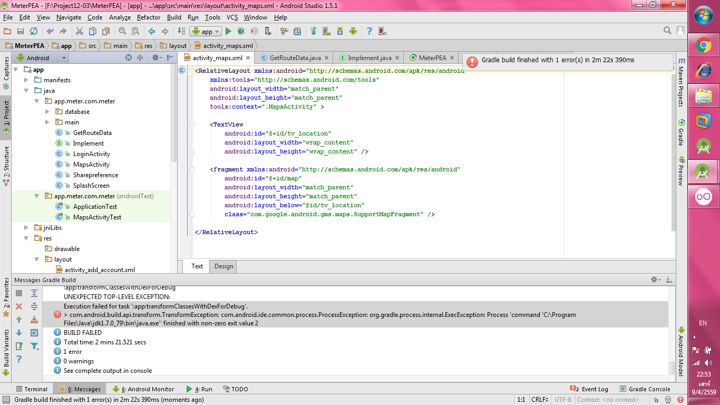
Task: Click the Help question mark toolbar icon
Action: (x=369, y=32)
